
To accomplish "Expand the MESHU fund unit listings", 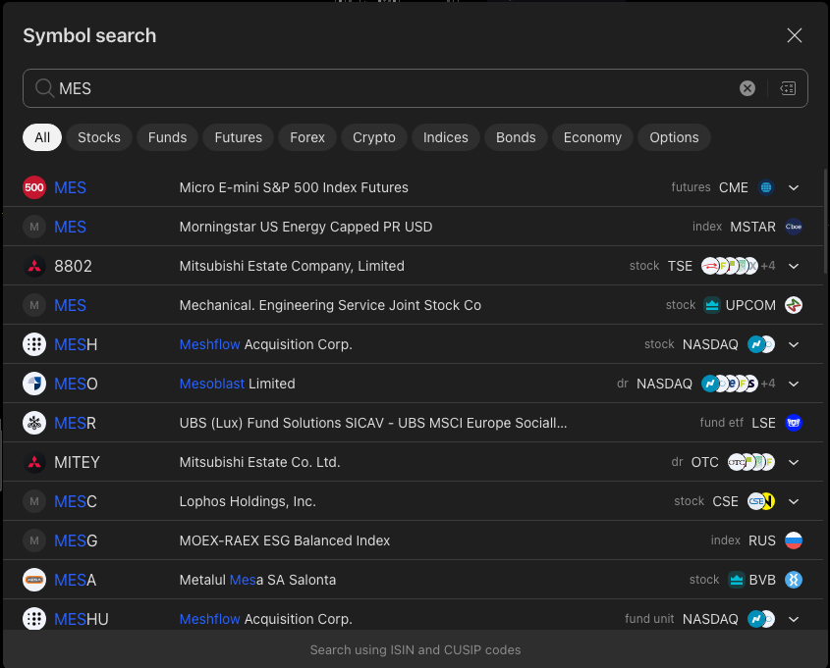I will coord(793,619).
